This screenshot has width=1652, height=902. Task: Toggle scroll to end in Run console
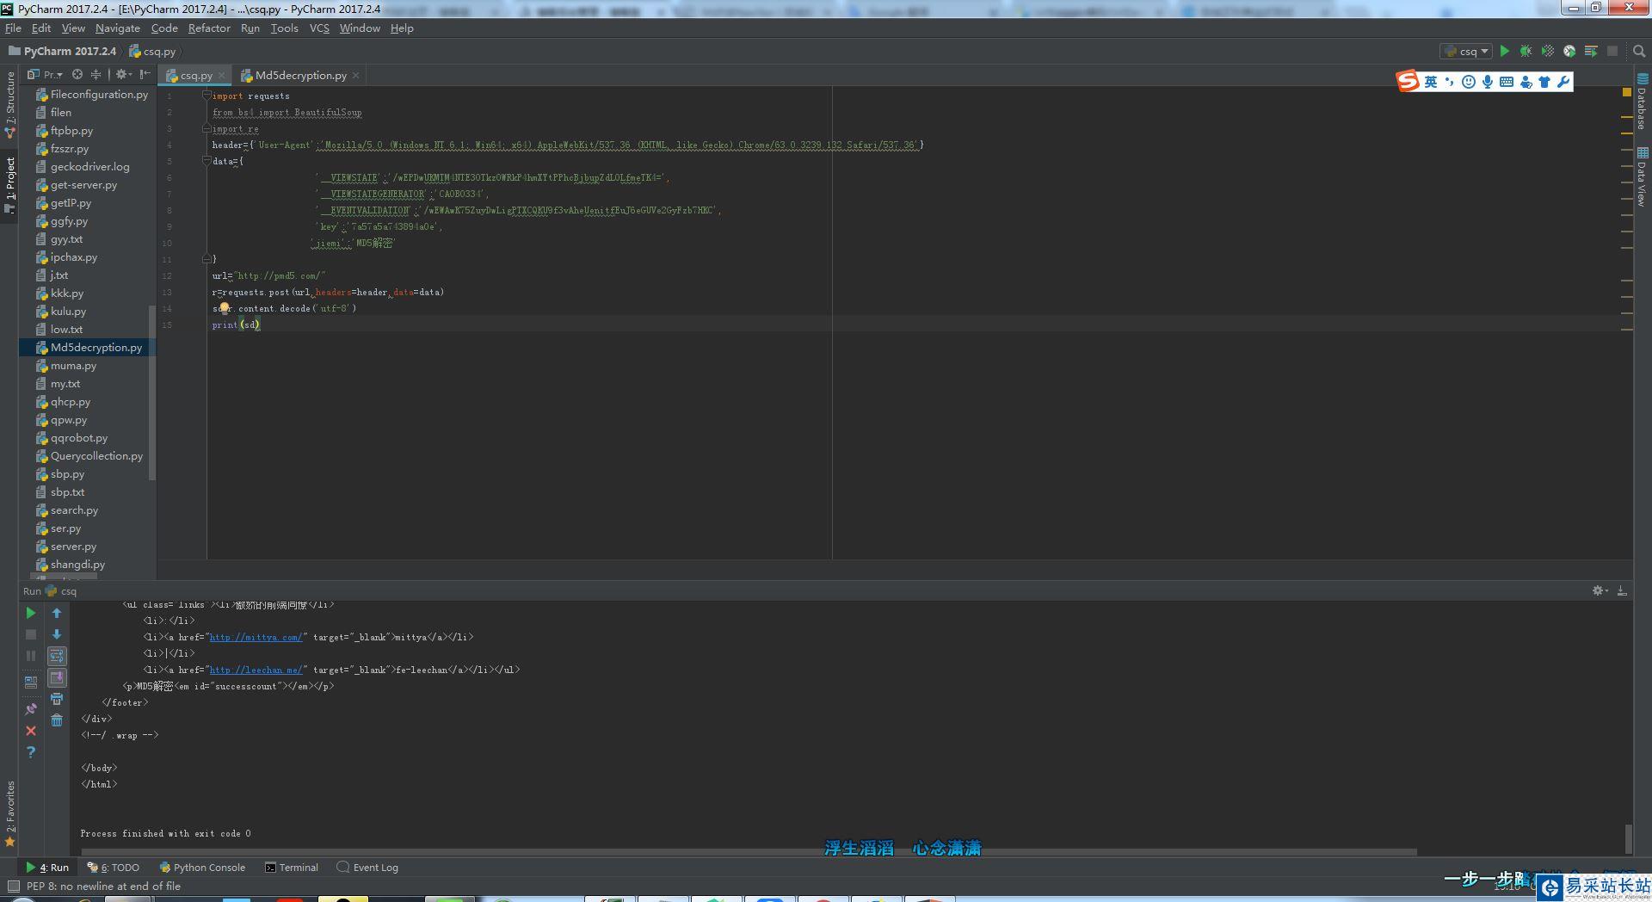57,677
